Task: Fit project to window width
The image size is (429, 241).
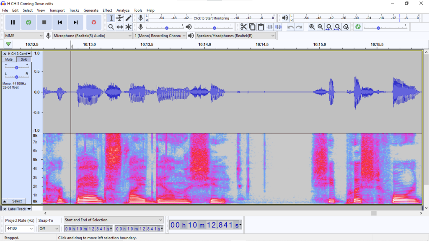Action: [x=337, y=27]
